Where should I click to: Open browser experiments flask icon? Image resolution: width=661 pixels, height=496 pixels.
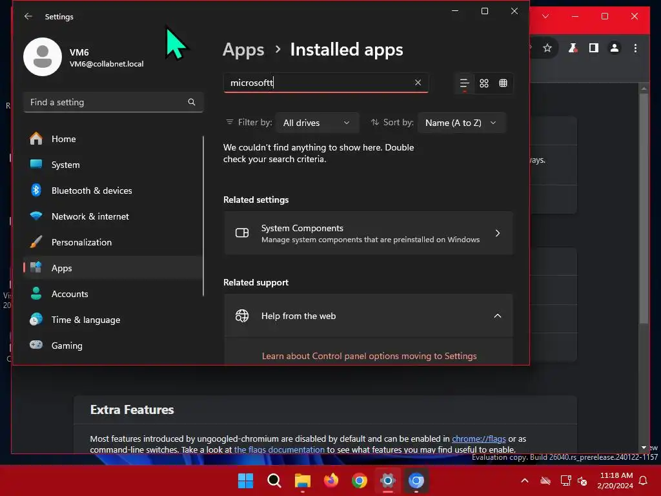point(573,48)
